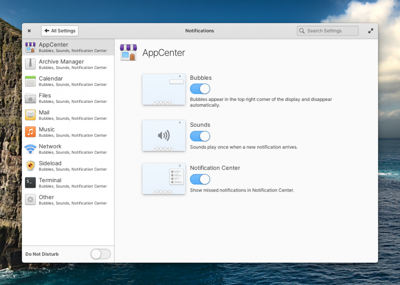
Task: Go back with the All Settings button
Action: 59,30
